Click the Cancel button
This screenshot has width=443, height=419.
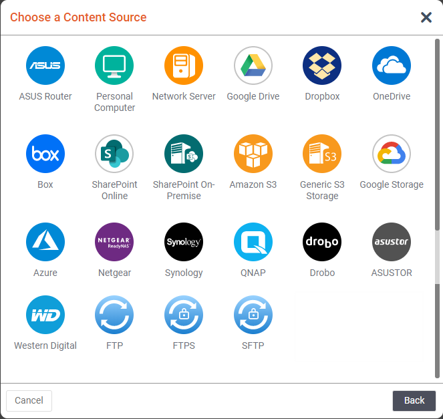coord(29,401)
